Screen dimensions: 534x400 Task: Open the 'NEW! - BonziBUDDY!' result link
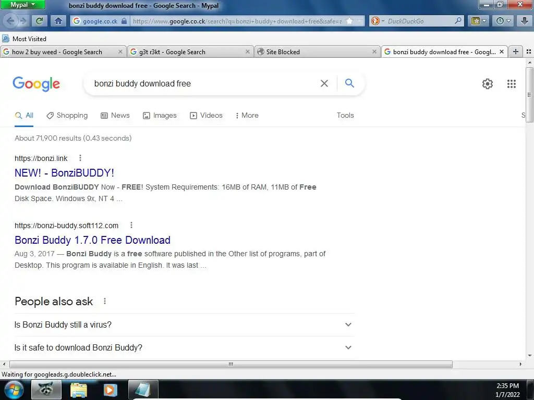(64, 173)
